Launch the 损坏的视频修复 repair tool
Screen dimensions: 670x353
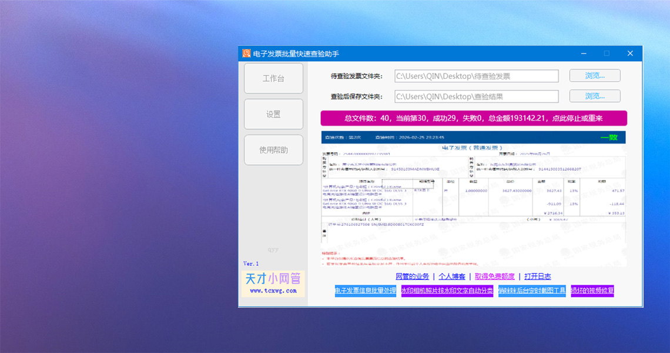pos(592,290)
